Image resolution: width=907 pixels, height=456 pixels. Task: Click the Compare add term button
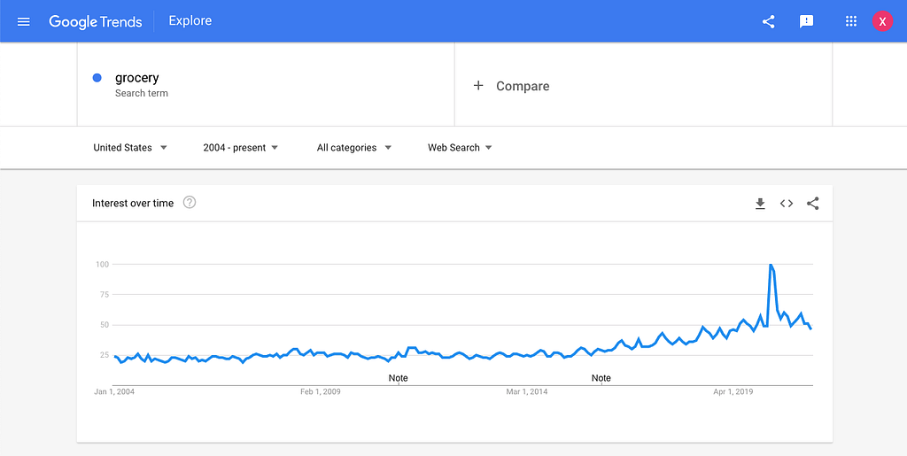click(511, 86)
